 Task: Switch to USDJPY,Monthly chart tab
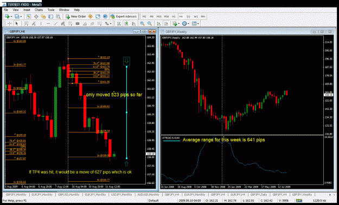[x=121, y=195]
